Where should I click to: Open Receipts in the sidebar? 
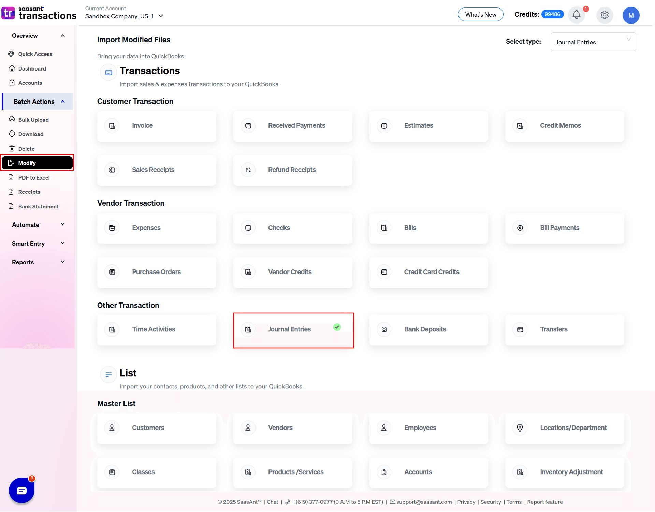(29, 192)
